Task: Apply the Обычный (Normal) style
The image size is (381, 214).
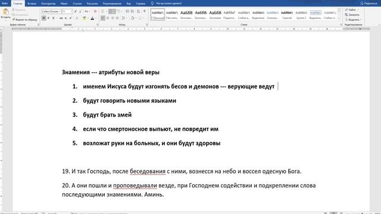Action: pos(158,14)
